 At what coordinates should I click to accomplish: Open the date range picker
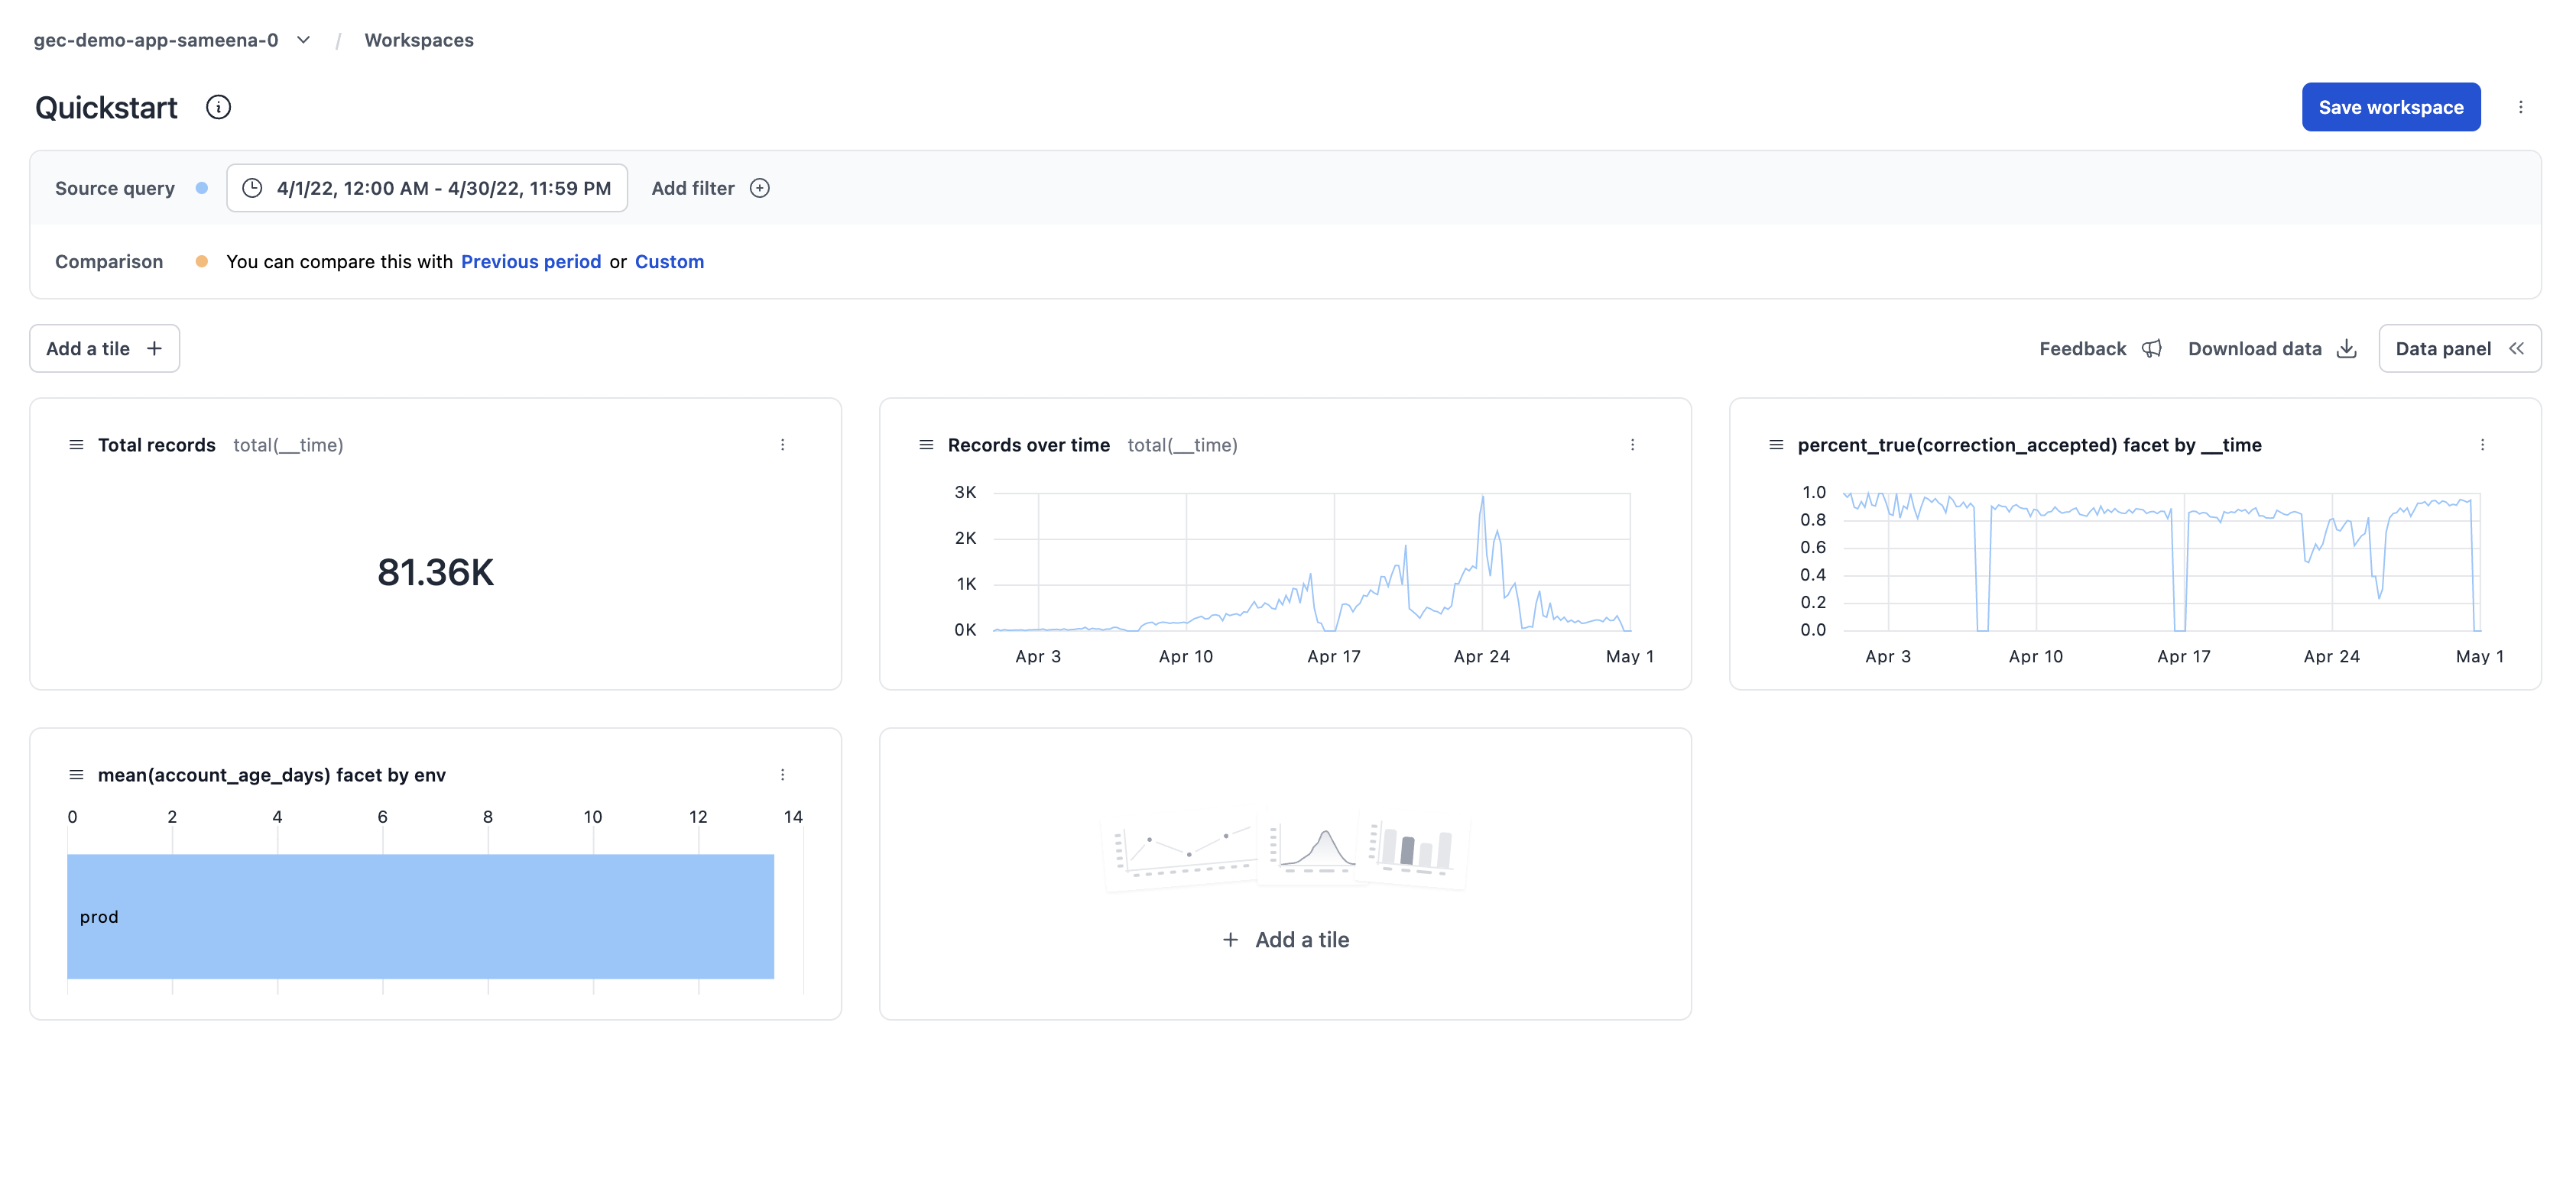[427, 188]
